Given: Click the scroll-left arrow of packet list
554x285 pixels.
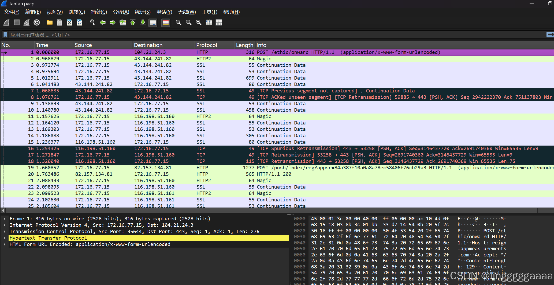Looking at the screenshot, I should point(3,210).
